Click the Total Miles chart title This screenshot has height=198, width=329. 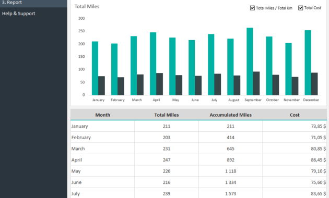[x=87, y=6]
